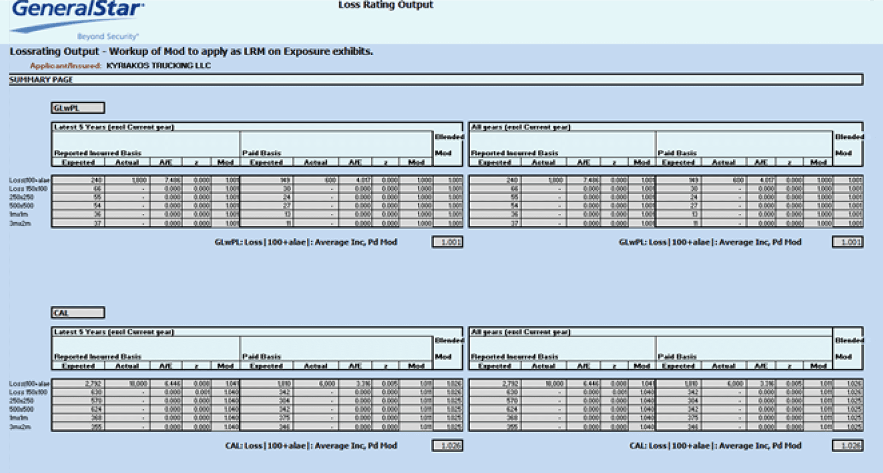Click GLwPL 250x250 row label
This screenshot has height=473, width=883.
[22, 197]
